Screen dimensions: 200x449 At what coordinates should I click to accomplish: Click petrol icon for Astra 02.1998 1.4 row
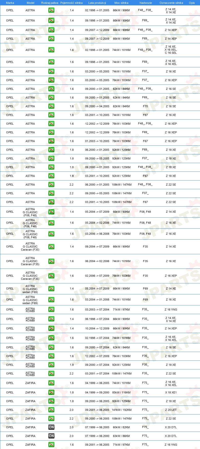click(x=51, y=10)
